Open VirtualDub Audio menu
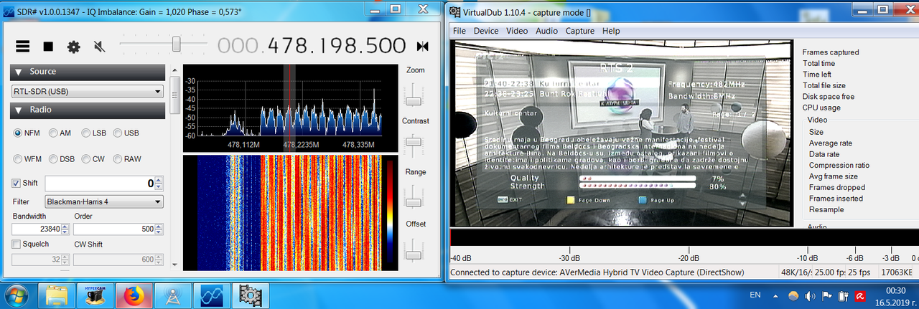919x309 pixels. click(x=547, y=31)
